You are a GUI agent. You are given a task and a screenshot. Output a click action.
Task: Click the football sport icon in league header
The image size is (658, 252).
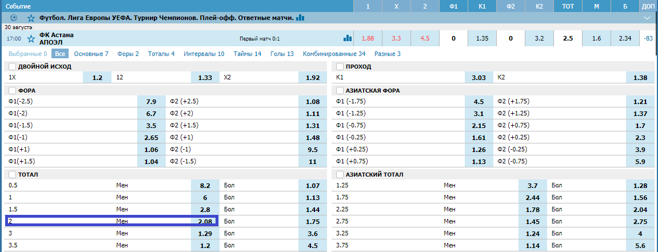pos(13,18)
